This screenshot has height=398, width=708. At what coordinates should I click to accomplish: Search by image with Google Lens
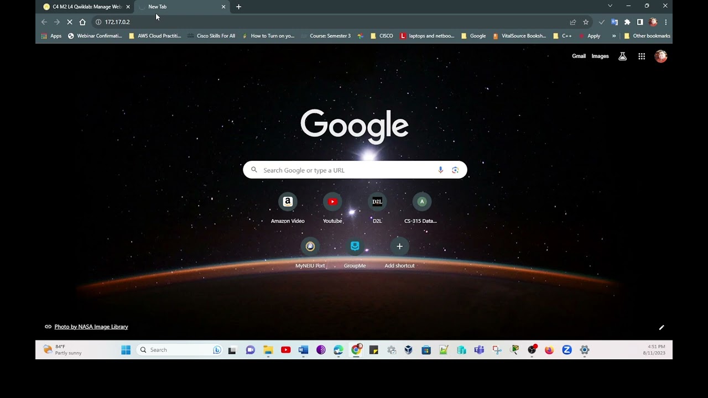(x=455, y=170)
